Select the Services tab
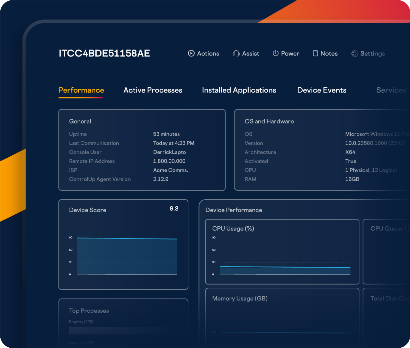The width and height of the screenshot is (410, 348). click(x=391, y=90)
